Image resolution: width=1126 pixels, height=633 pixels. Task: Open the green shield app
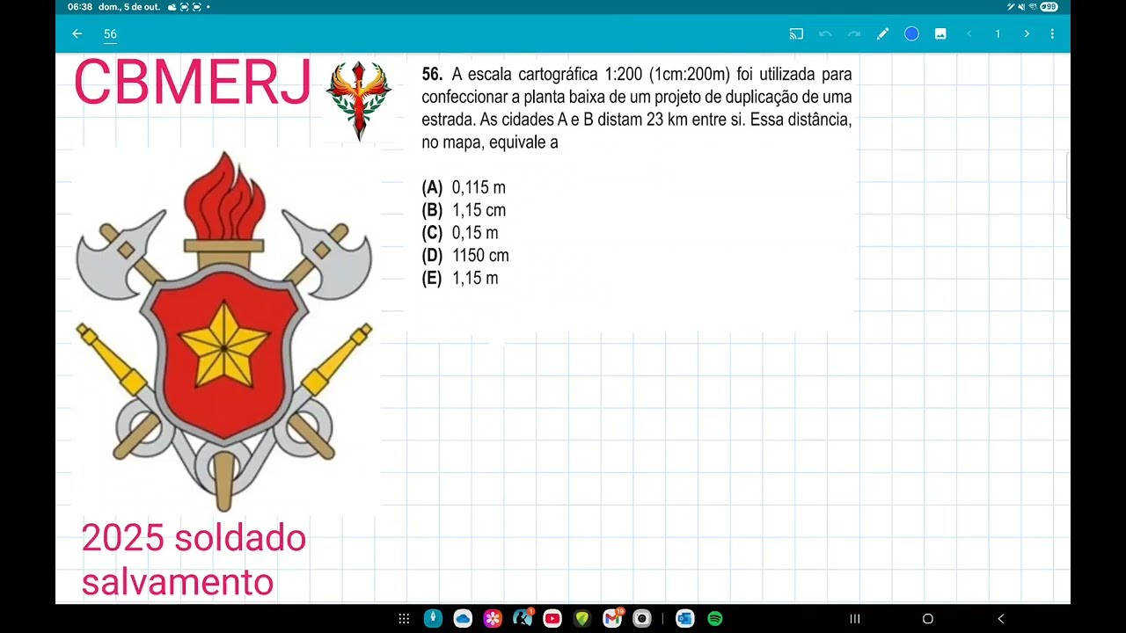(x=581, y=619)
